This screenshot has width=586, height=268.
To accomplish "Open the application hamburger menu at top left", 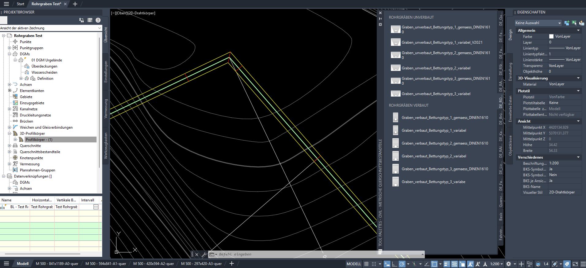I will pos(6,4).
